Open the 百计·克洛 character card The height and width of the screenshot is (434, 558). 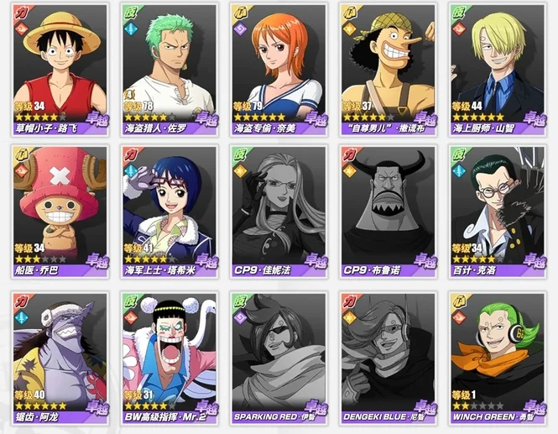[x=498, y=212]
